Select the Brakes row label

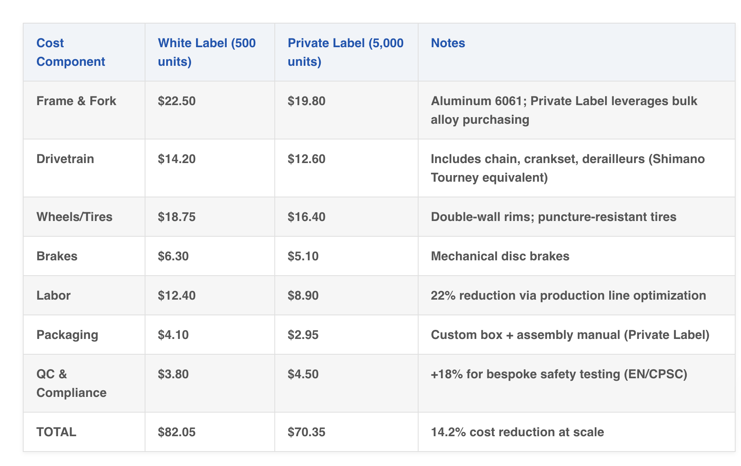pyautogui.click(x=57, y=256)
